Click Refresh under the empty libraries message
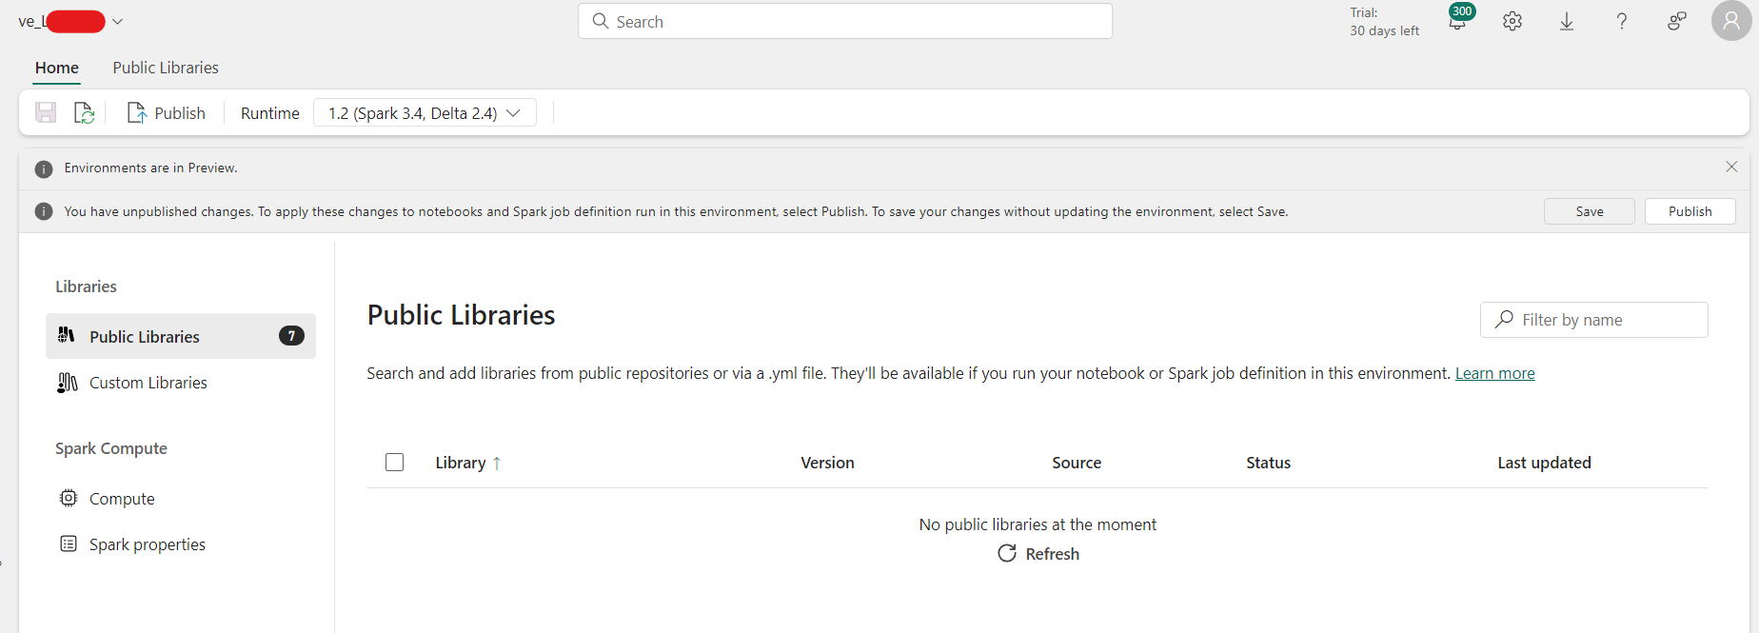1759x633 pixels. coord(1038,554)
